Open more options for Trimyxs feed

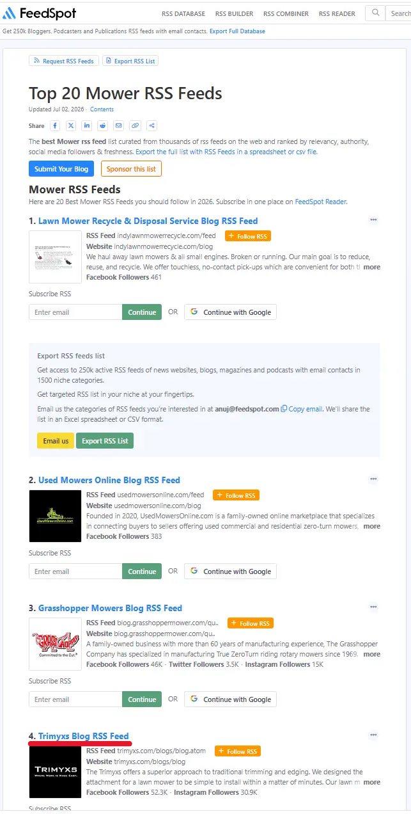[x=373, y=735]
